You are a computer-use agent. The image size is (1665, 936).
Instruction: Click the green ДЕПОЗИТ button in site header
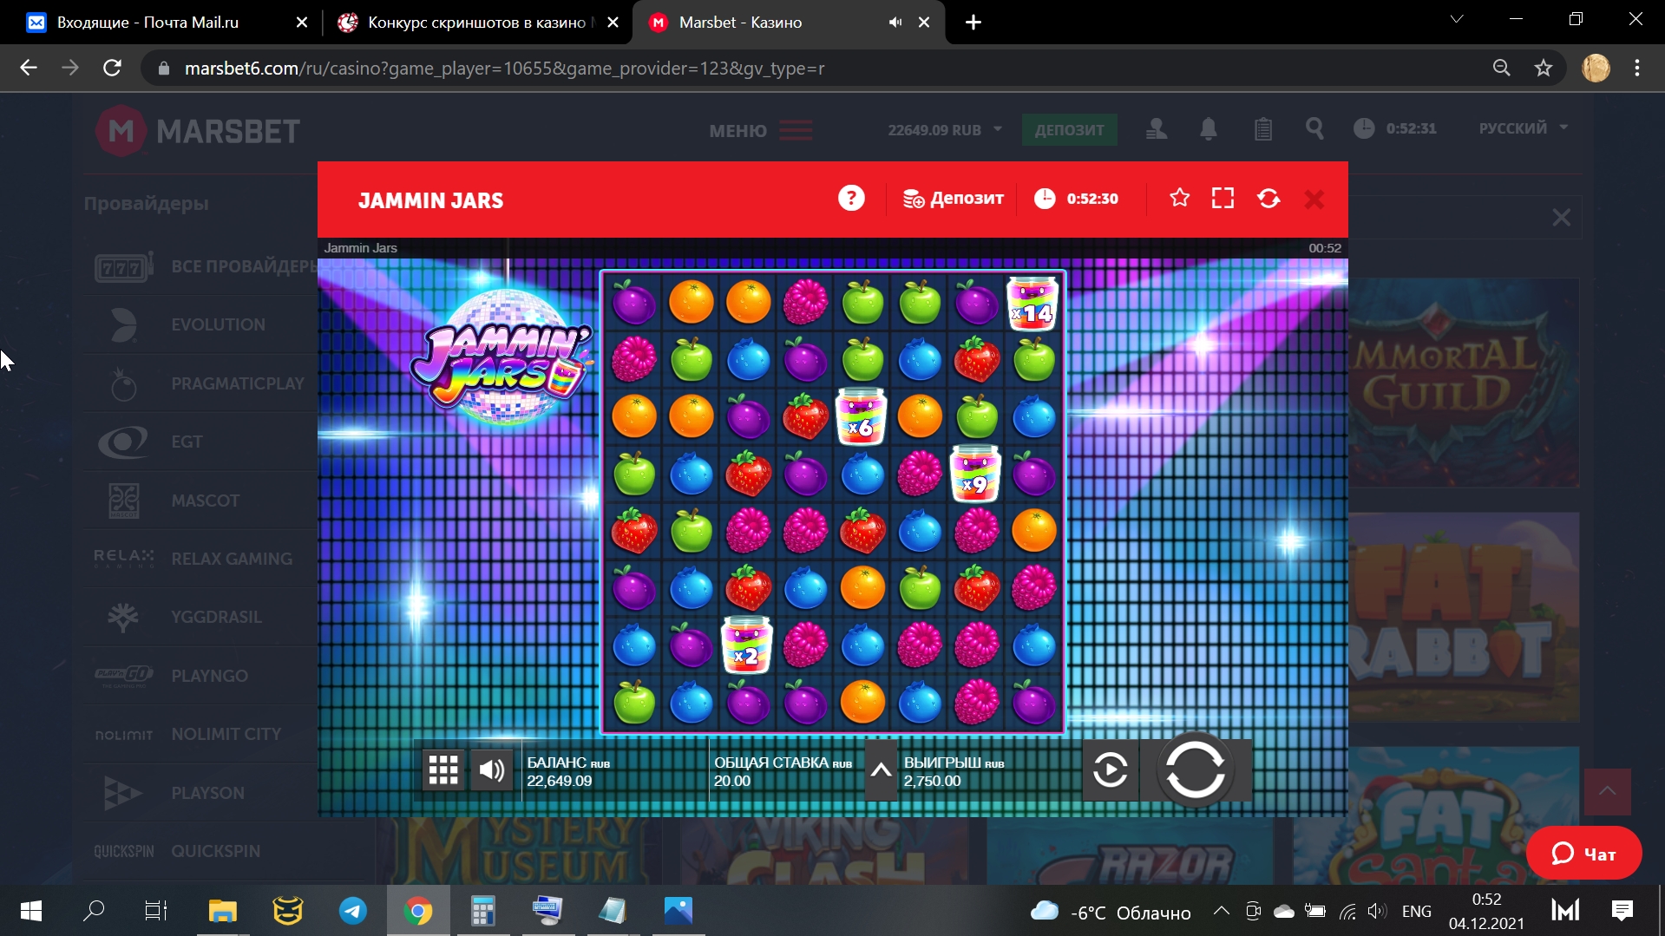coord(1069,130)
